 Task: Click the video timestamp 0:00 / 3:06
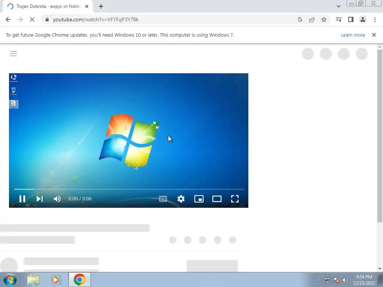[x=80, y=199]
